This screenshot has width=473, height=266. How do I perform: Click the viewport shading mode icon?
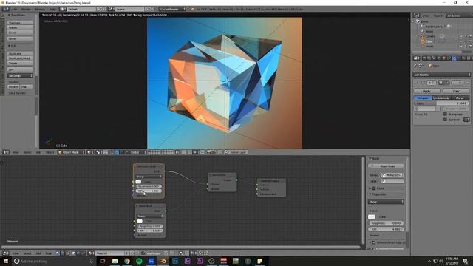pos(90,152)
